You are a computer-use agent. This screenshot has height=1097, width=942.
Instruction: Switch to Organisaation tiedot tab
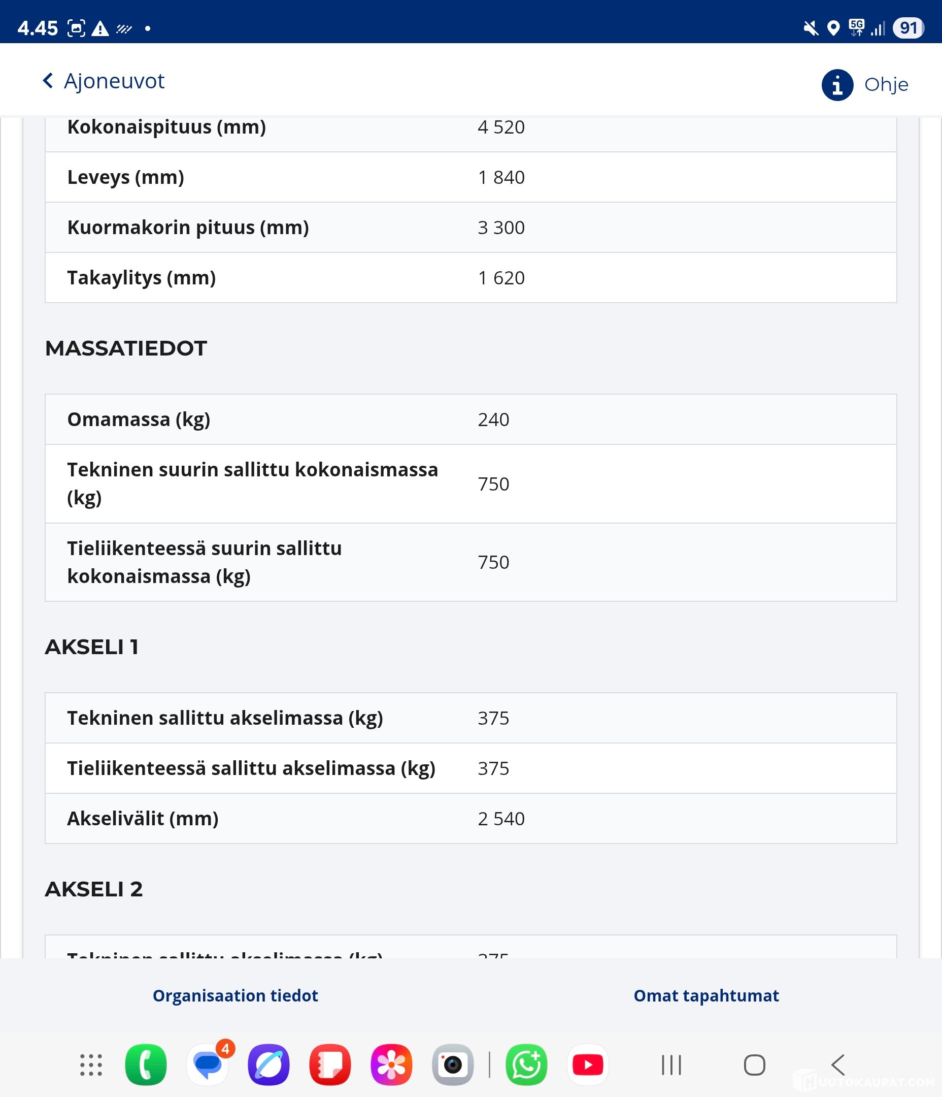click(236, 995)
